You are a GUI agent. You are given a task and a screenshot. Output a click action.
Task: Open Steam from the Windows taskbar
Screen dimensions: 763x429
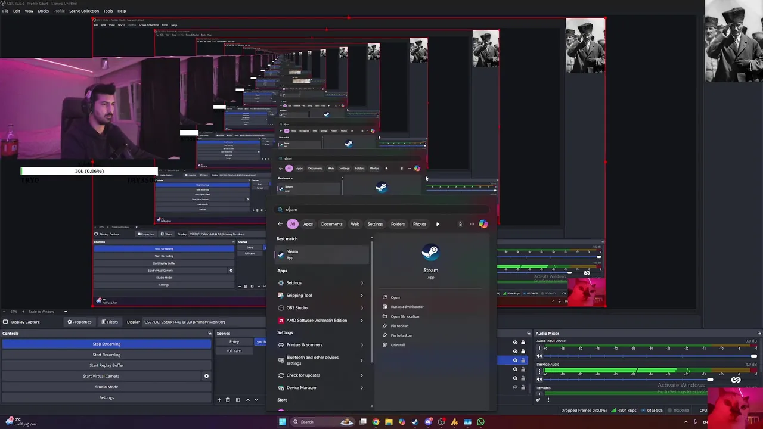(x=415, y=422)
